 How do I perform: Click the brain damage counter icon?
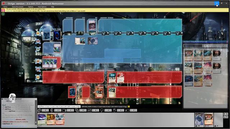(102, 110)
